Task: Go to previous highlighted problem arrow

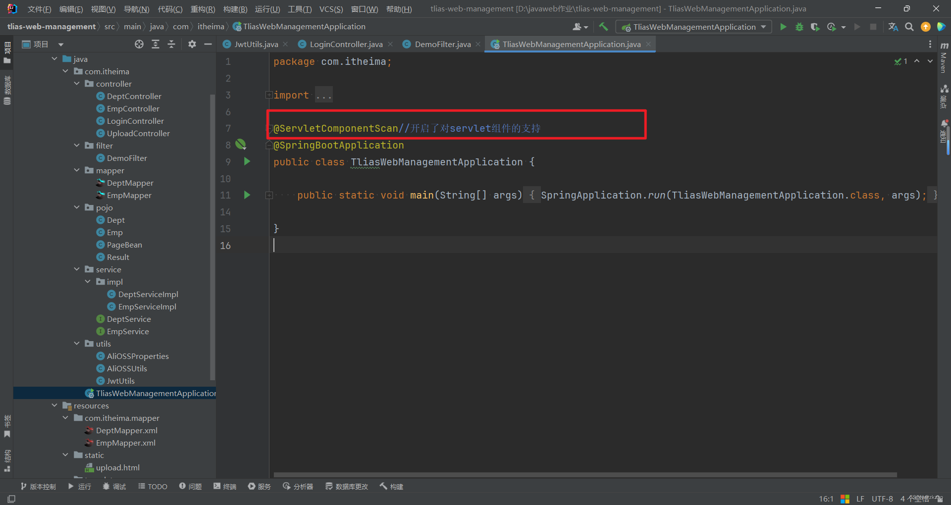Action: click(x=917, y=61)
